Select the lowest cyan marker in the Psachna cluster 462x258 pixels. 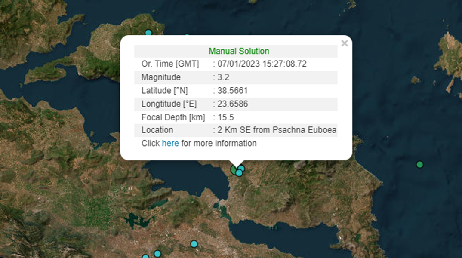click(239, 173)
